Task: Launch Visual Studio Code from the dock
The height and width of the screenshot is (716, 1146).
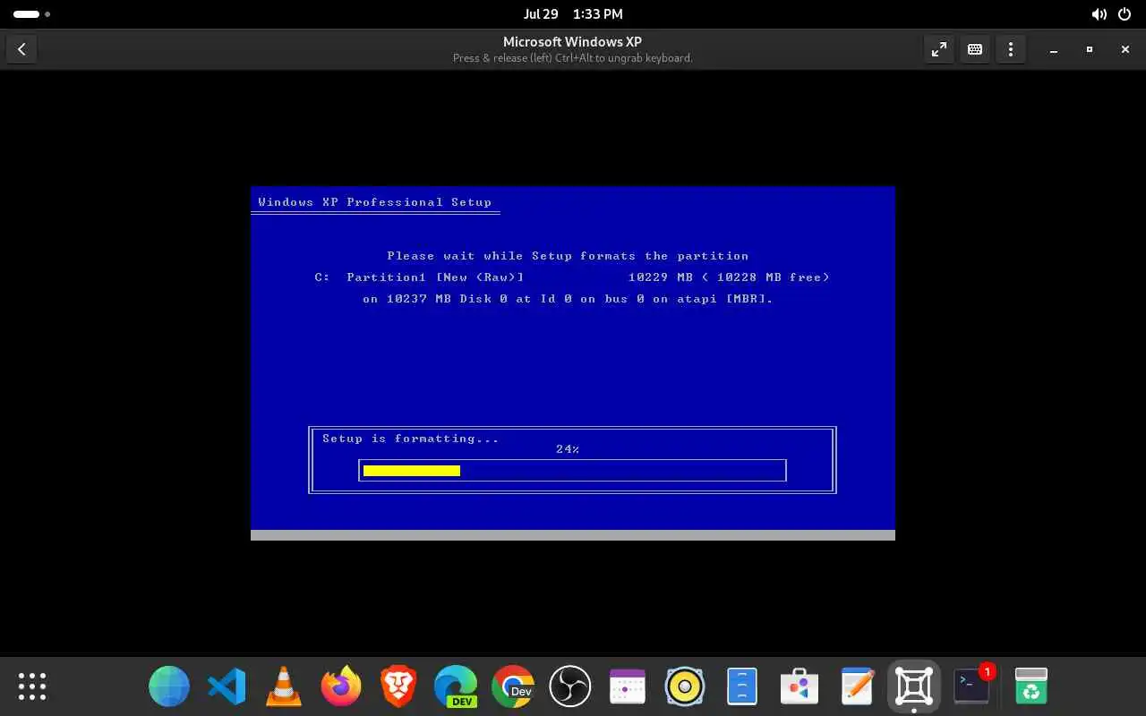Action: point(227,686)
